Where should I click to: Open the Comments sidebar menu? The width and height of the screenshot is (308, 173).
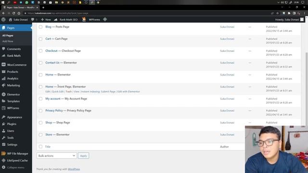click(14, 49)
